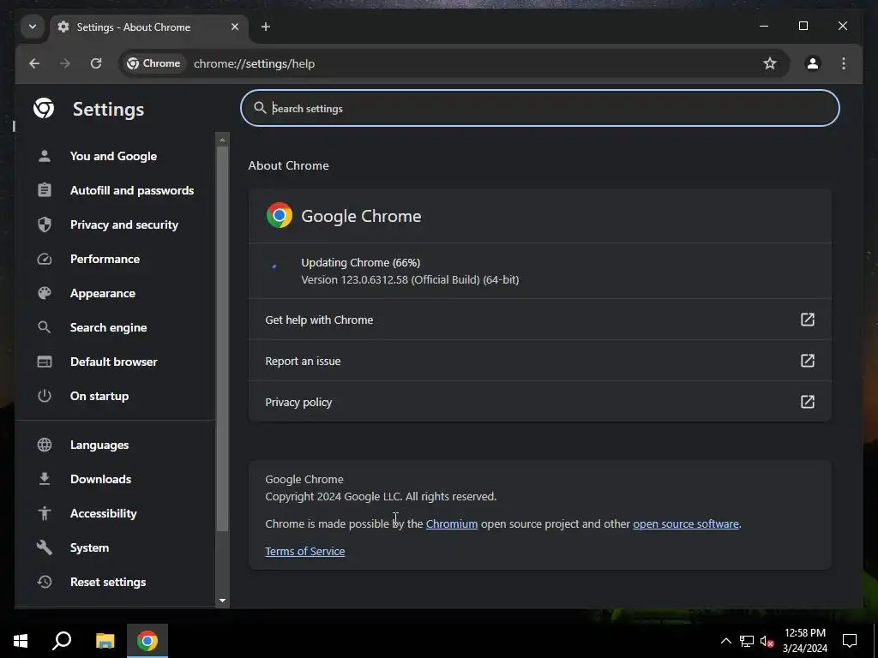Click the Search engine magnifier icon
Screen dimensions: 878x658
click(x=45, y=327)
